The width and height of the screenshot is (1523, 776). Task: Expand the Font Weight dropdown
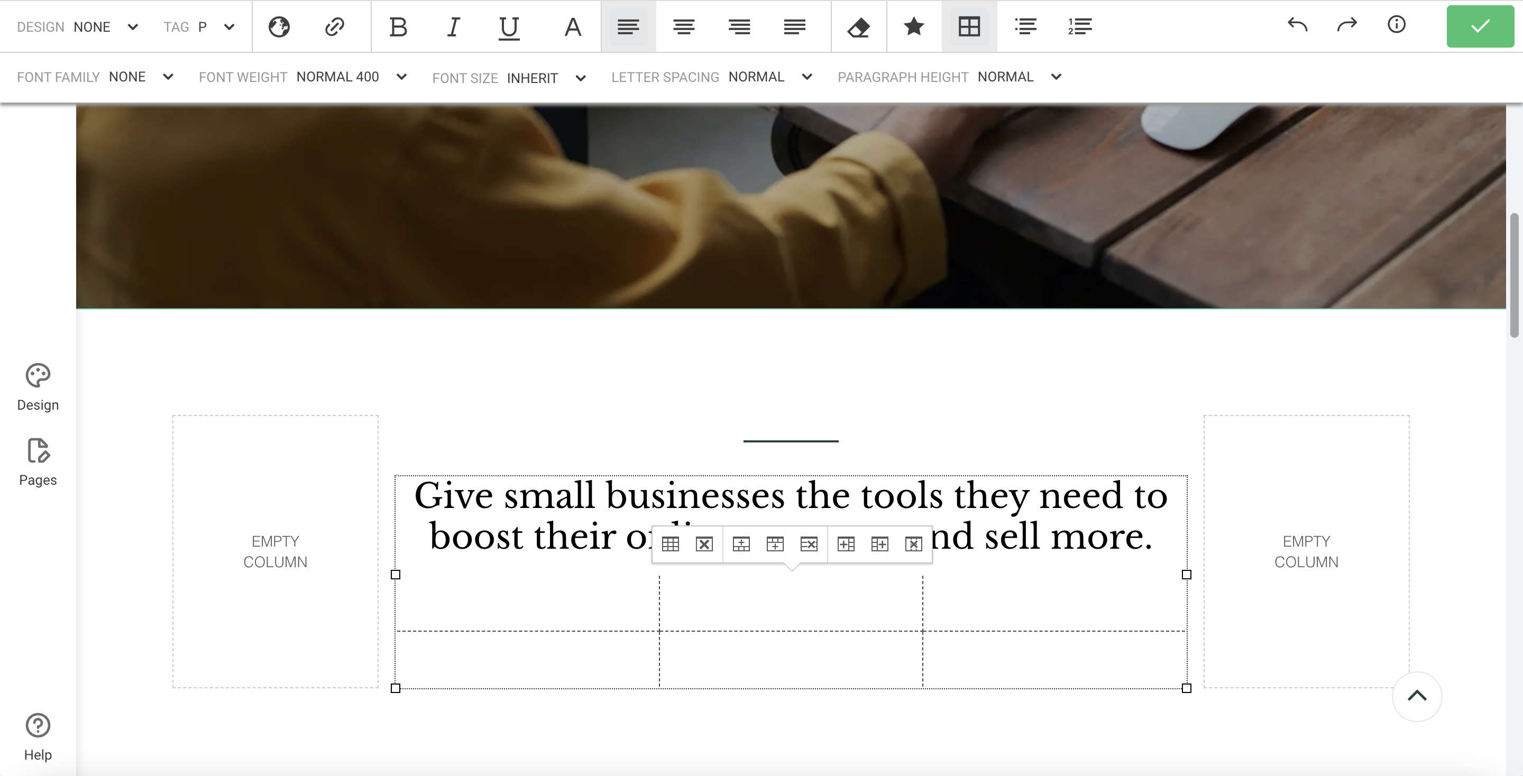[x=302, y=77]
